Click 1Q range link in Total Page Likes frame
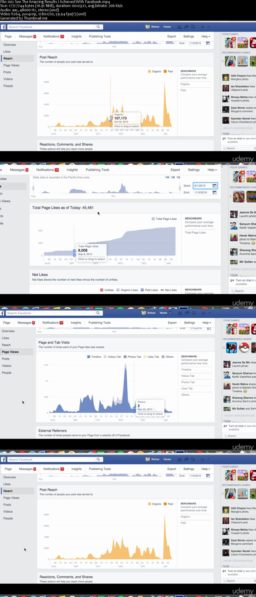Viewport: 256px width, 597px height. (x=178, y=177)
